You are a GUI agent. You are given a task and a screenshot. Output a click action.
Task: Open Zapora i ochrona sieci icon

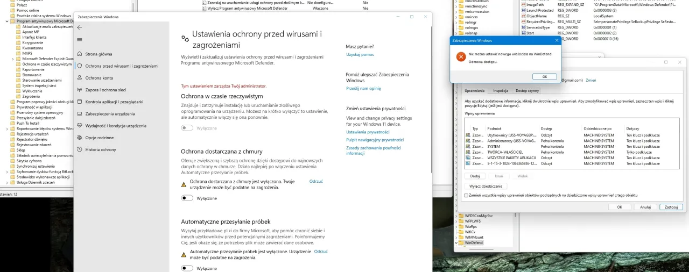(80, 90)
